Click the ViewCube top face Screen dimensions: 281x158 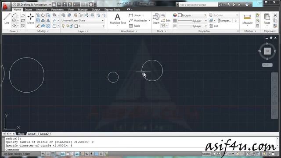tap(267, 51)
